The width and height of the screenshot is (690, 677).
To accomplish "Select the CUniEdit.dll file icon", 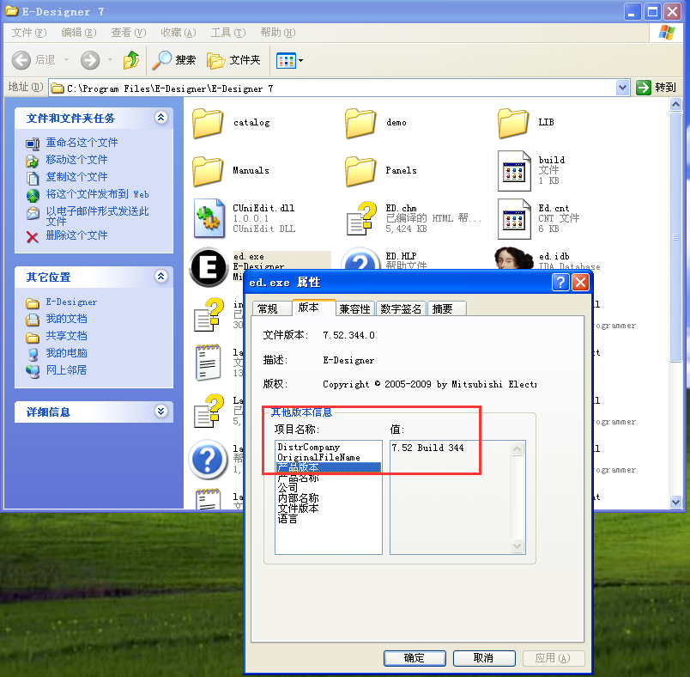I will click(x=208, y=218).
